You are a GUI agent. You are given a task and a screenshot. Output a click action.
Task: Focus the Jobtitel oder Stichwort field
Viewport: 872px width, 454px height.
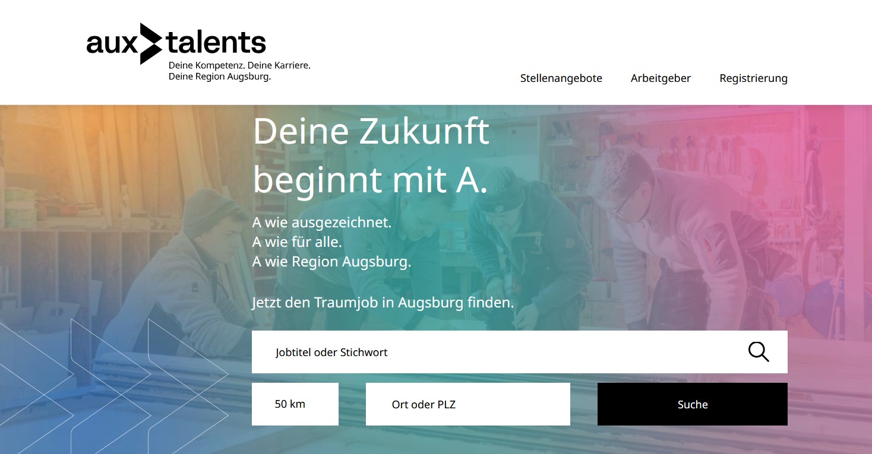[x=520, y=352]
